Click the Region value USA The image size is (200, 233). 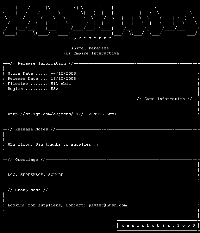tap(54, 89)
